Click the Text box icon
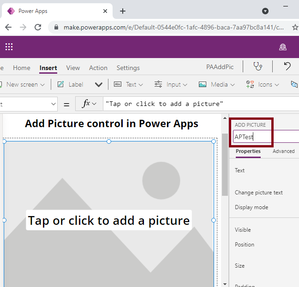 [118, 84]
